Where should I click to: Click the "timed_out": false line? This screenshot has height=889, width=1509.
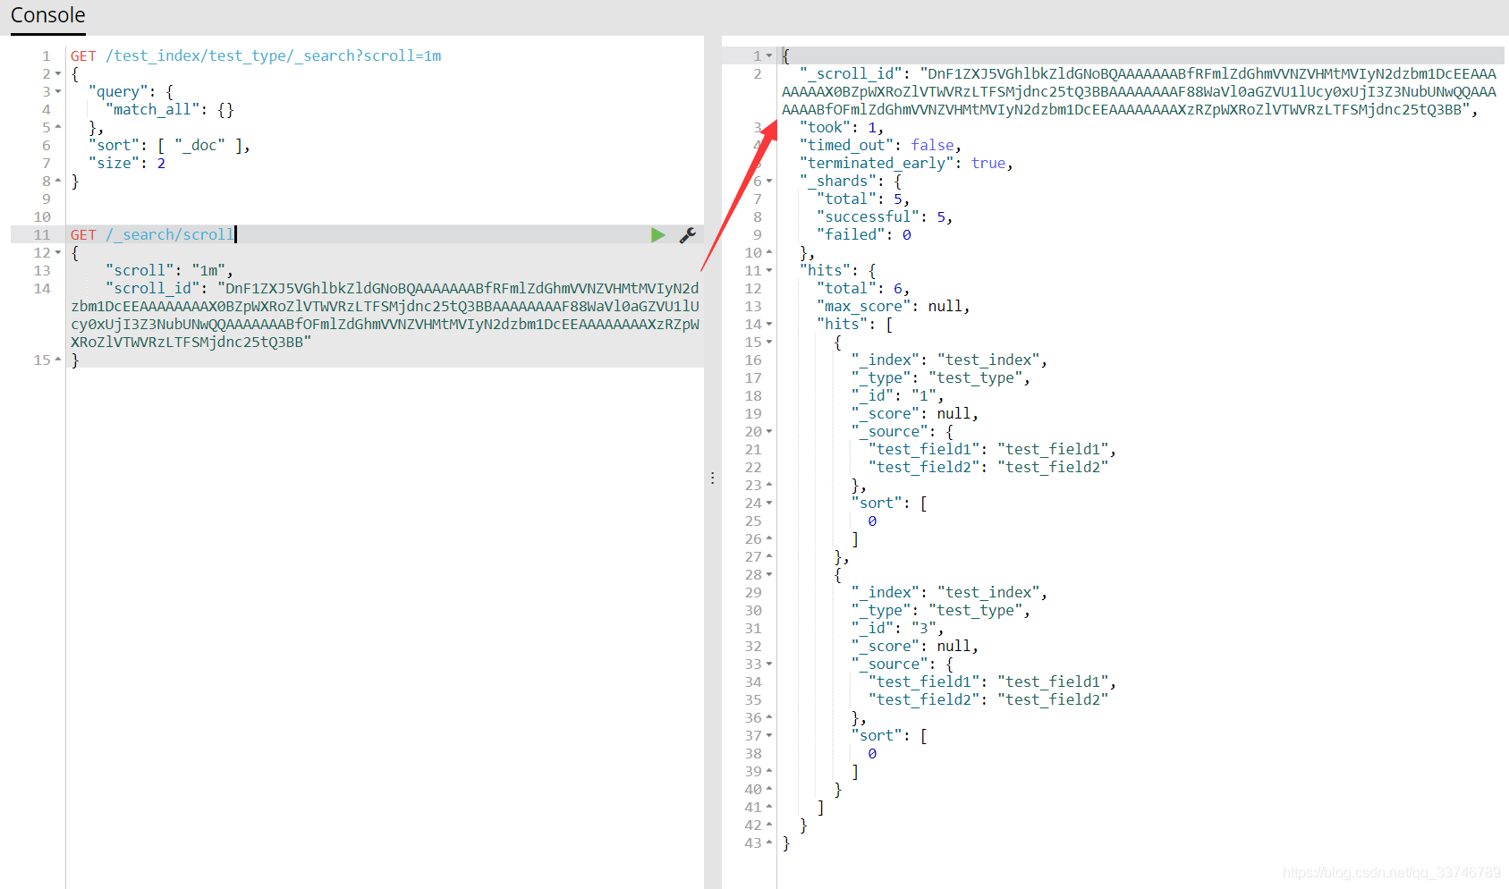tap(880, 146)
